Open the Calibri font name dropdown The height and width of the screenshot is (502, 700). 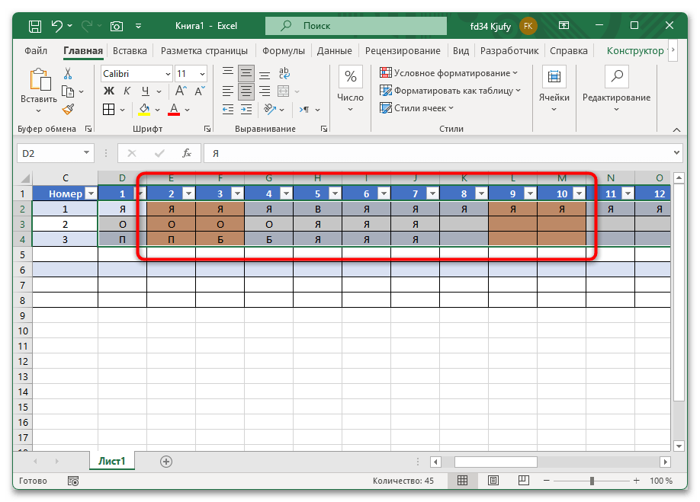[x=167, y=74]
